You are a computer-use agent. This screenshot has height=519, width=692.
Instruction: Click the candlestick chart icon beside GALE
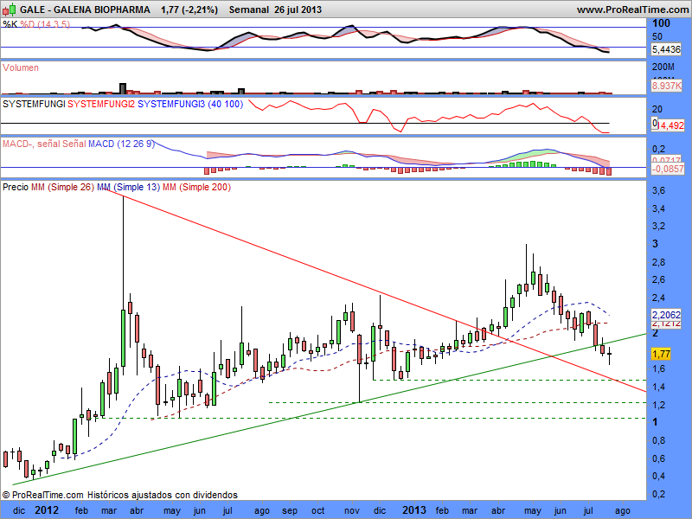10,10
